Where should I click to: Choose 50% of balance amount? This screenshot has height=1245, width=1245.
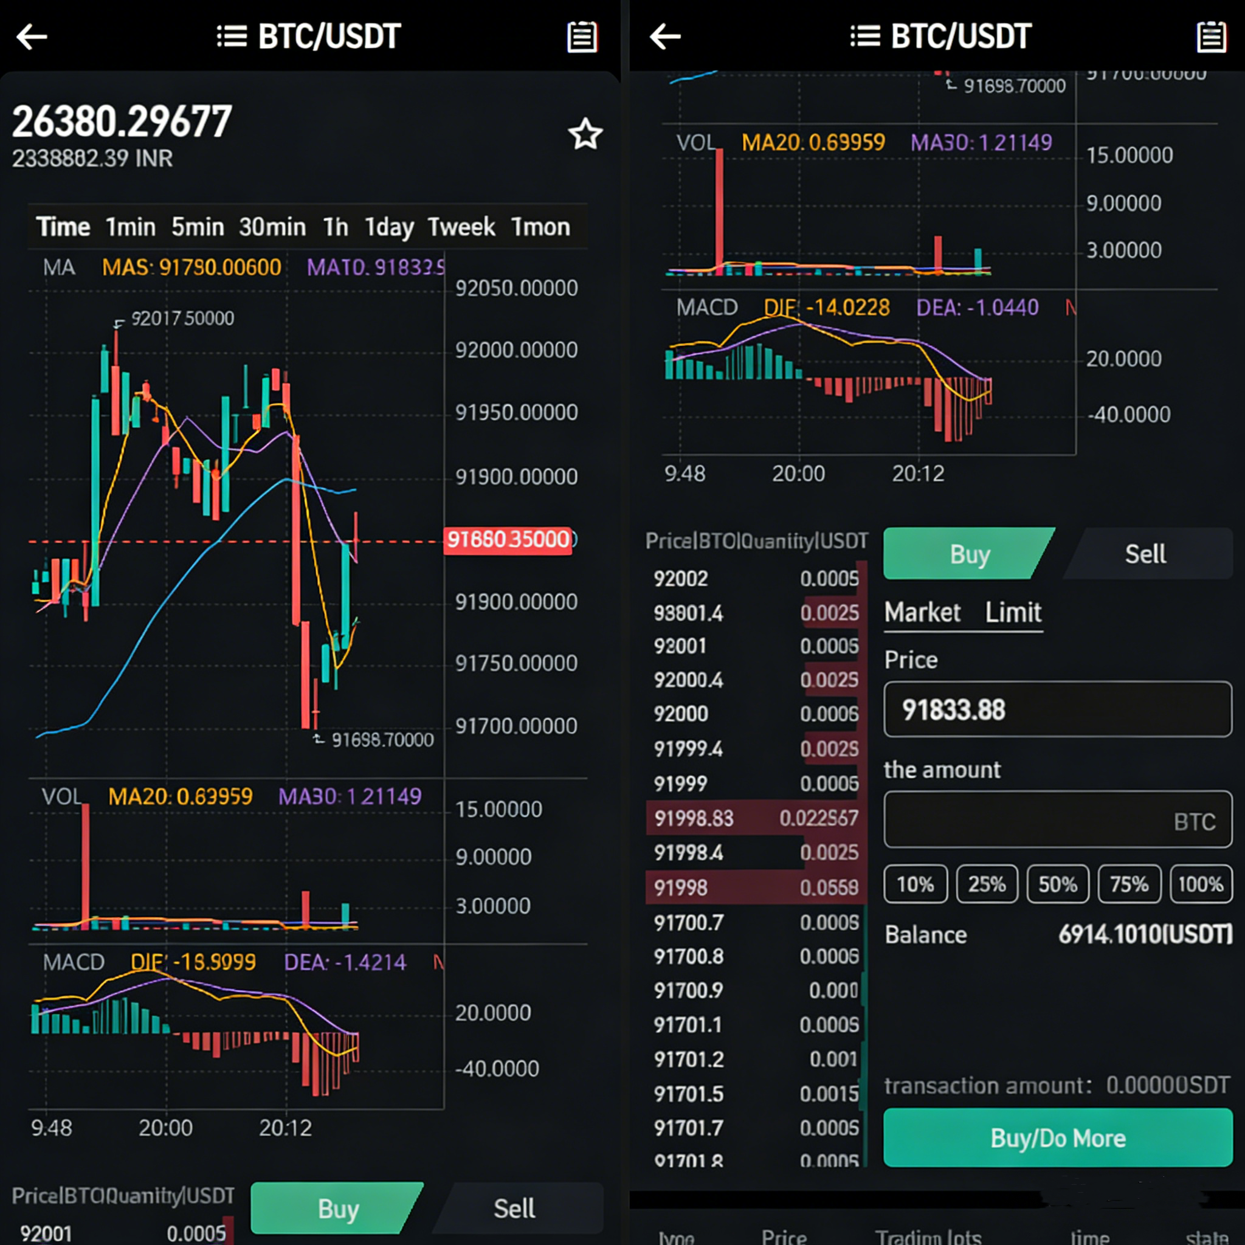click(x=1058, y=884)
